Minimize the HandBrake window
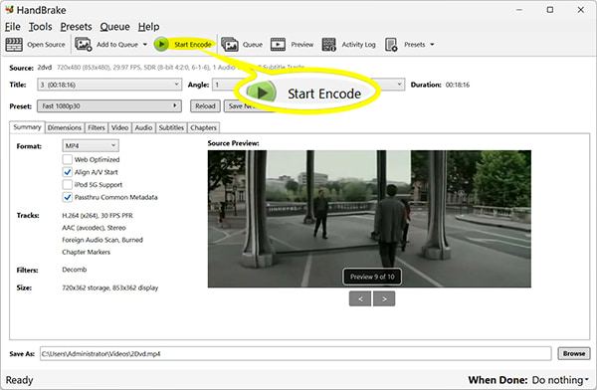This screenshot has height=390, width=597. coord(519,10)
